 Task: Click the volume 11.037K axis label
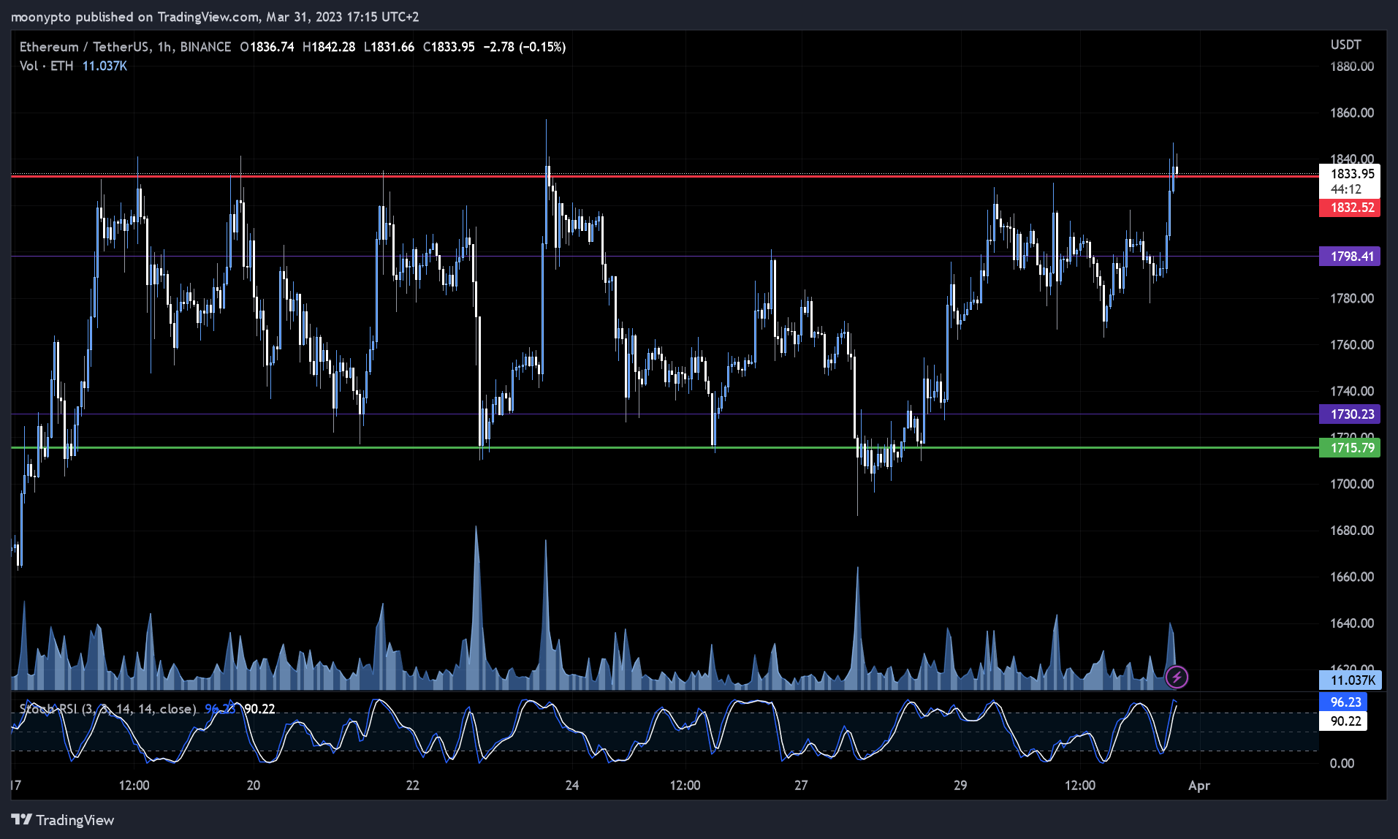pos(1350,680)
